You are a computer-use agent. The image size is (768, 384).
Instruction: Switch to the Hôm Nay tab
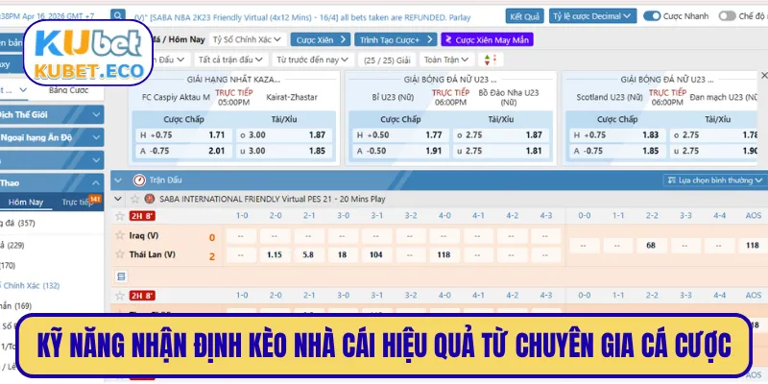click(x=26, y=203)
